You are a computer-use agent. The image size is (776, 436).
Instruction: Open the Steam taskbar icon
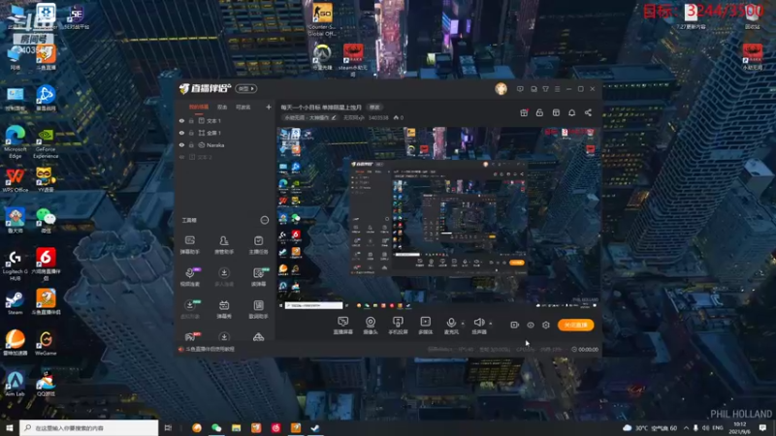315,427
